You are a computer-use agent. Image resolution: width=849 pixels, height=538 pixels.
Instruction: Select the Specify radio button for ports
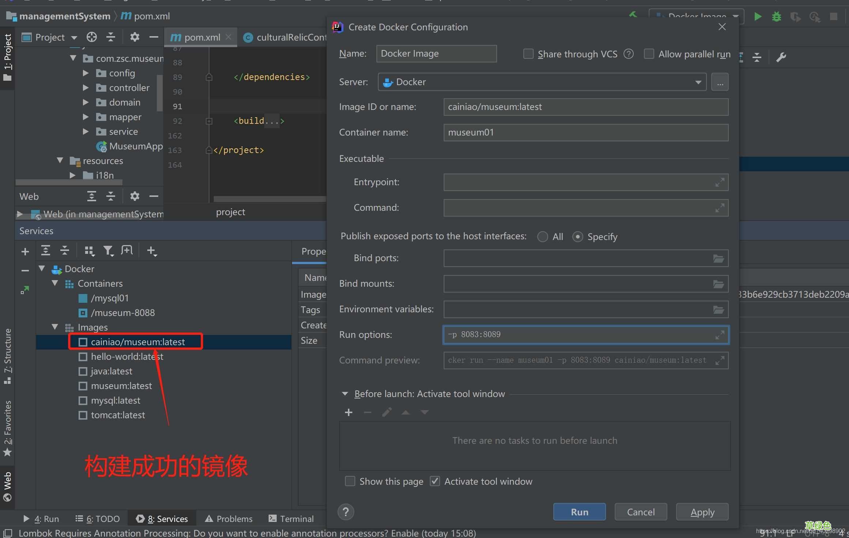coord(577,237)
